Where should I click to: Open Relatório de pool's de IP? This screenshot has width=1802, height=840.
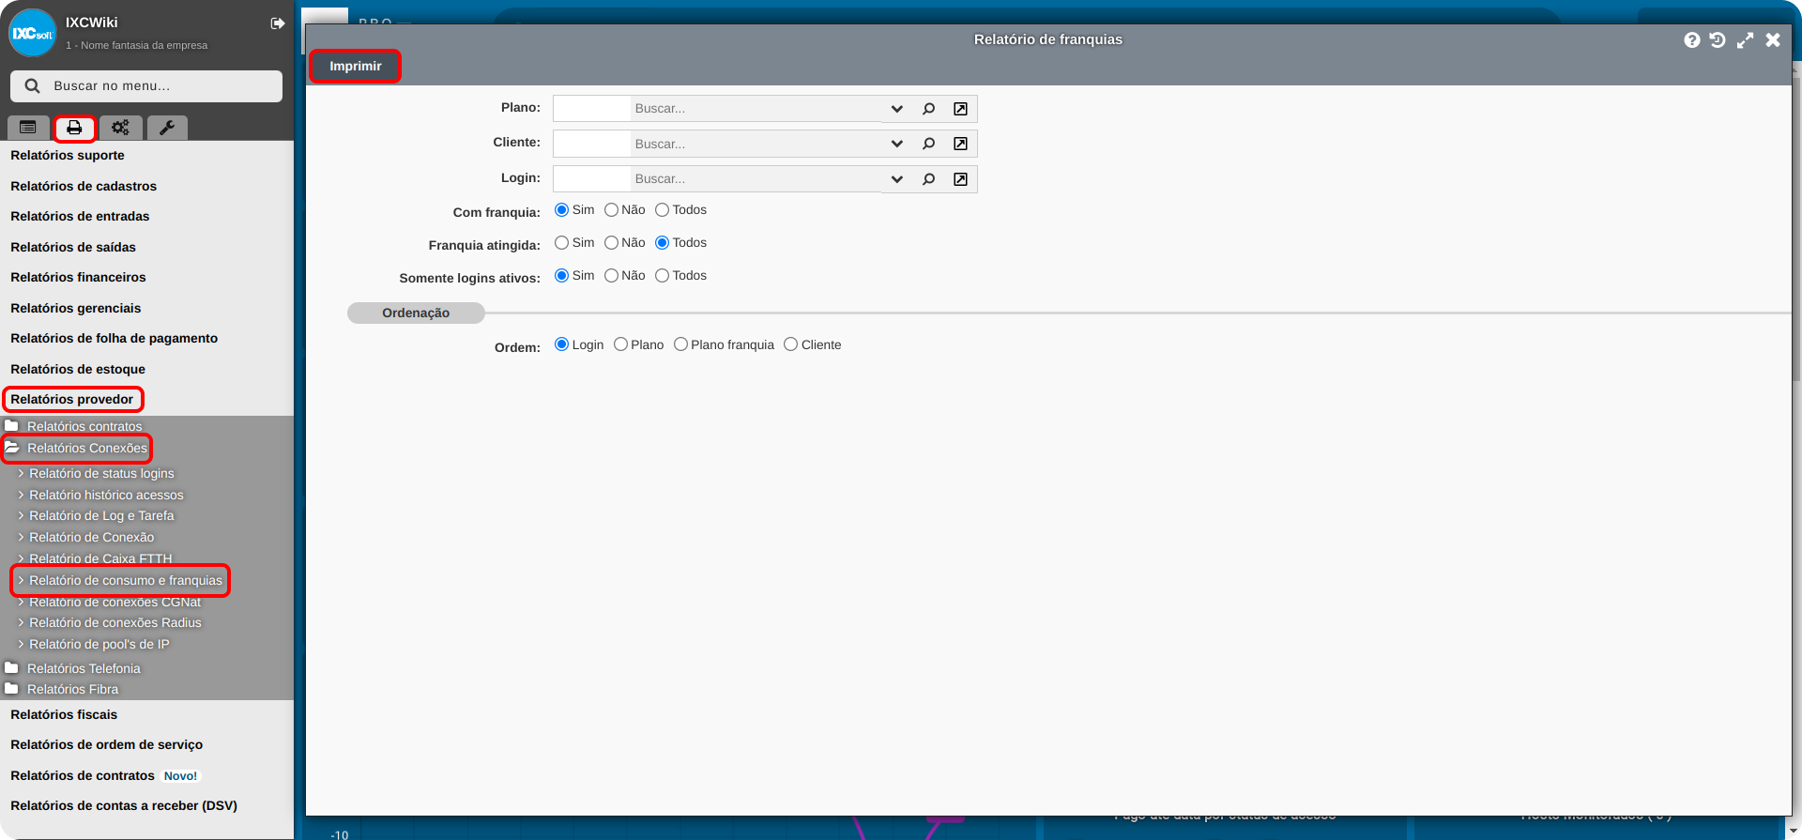[x=99, y=645]
